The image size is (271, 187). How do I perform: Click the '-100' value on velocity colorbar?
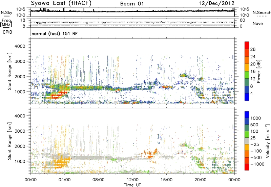256,151
